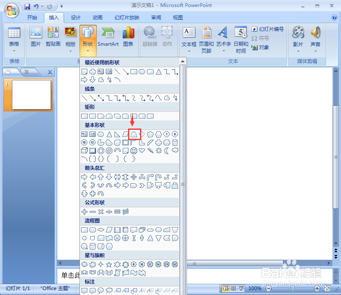Screen dimensions: 341x295
Task: Open the Undo history dropdown arrow
Action: (42, 6)
